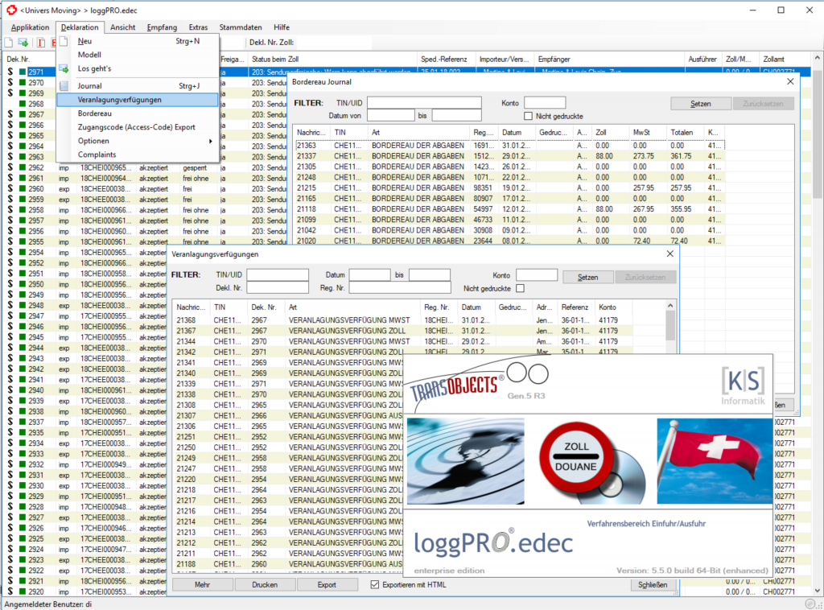Click the globe ripple image on splash
Screen dimensions: 824x610
(x=466, y=461)
